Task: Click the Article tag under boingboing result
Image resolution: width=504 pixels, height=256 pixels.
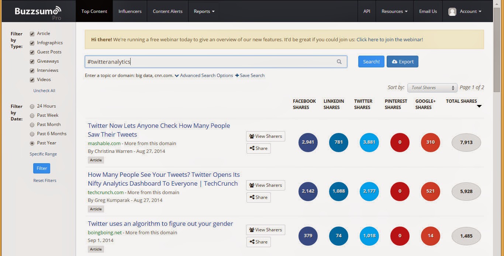Action: [96, 249]
